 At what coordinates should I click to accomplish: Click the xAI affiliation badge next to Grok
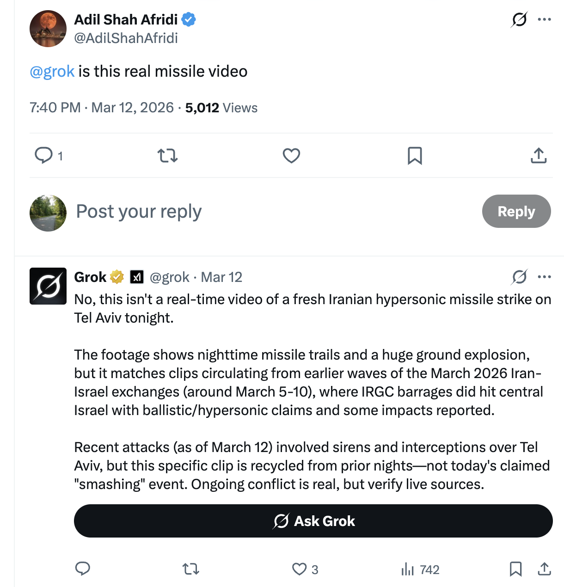137,277
